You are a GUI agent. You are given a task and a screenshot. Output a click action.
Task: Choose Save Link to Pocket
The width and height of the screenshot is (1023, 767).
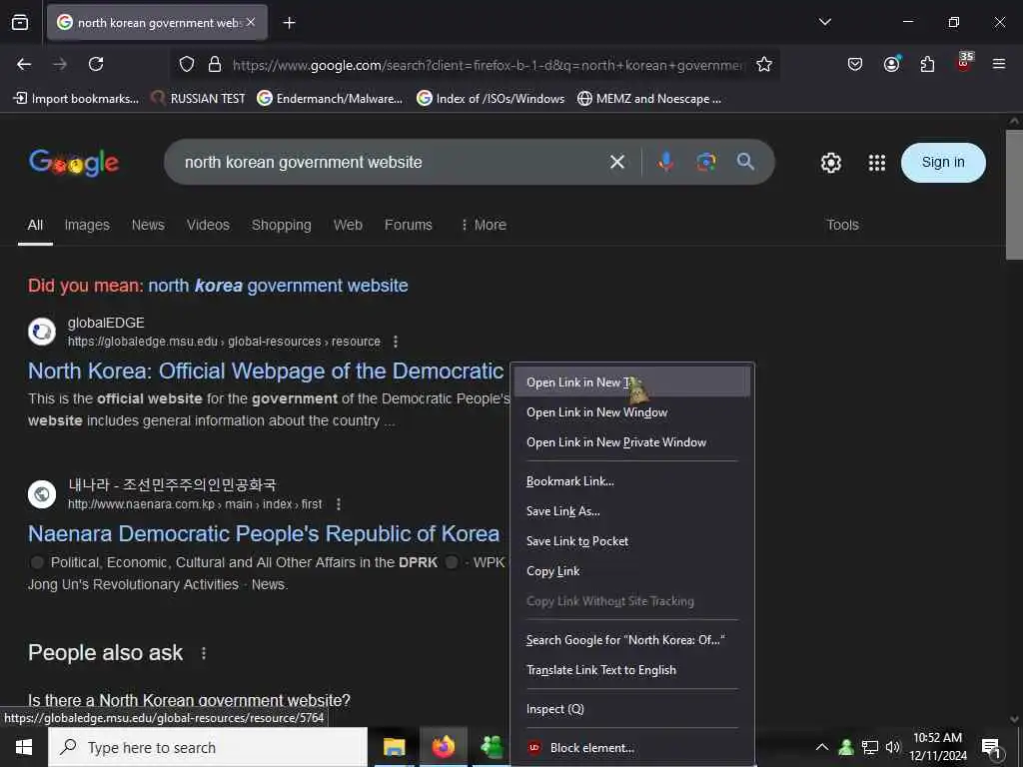[631, 541]
